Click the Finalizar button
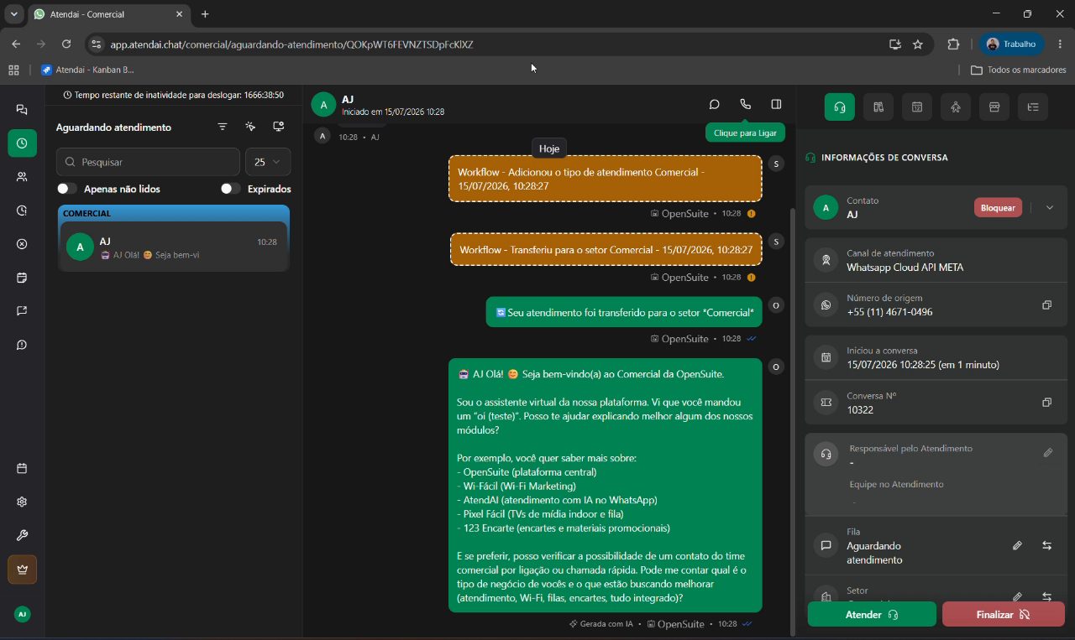1075x640 pixels. point(1004,614)
